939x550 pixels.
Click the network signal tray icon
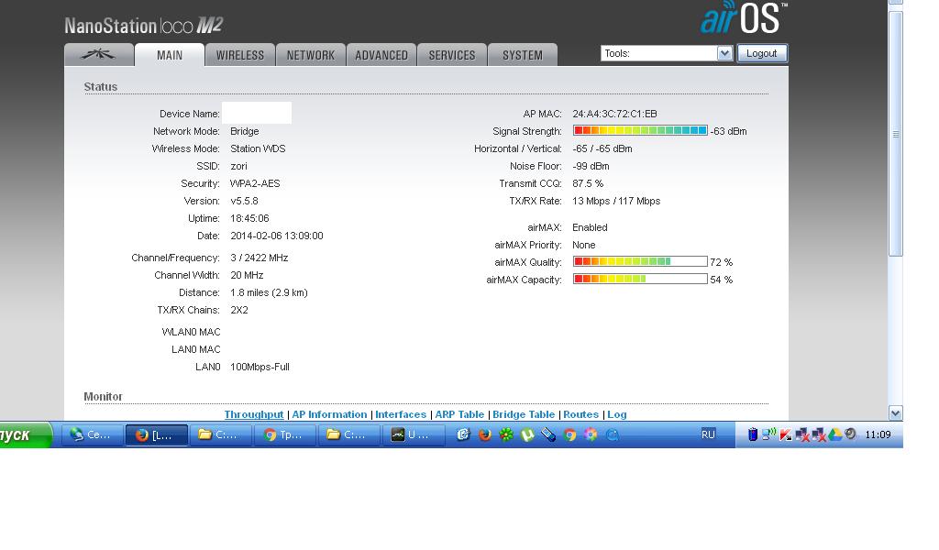tap(769, 434)
